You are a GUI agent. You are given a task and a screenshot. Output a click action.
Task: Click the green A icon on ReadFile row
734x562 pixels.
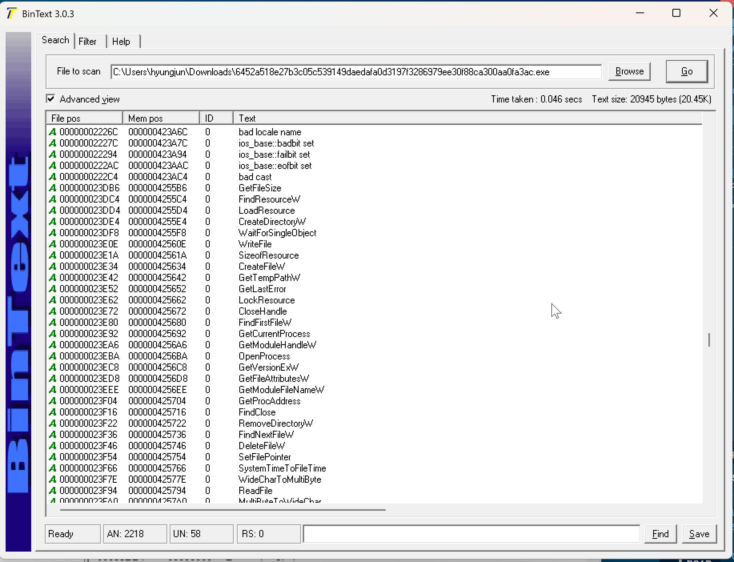[x=52, y=491]
